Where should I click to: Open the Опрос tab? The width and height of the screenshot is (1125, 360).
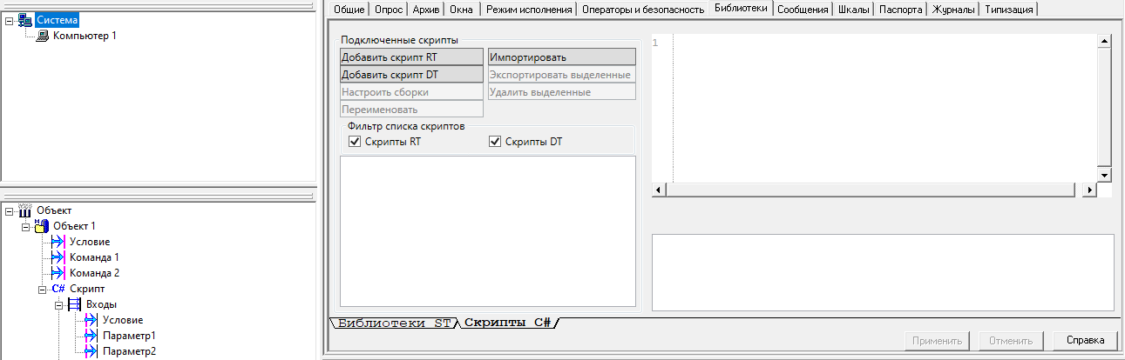coord(390,10)
